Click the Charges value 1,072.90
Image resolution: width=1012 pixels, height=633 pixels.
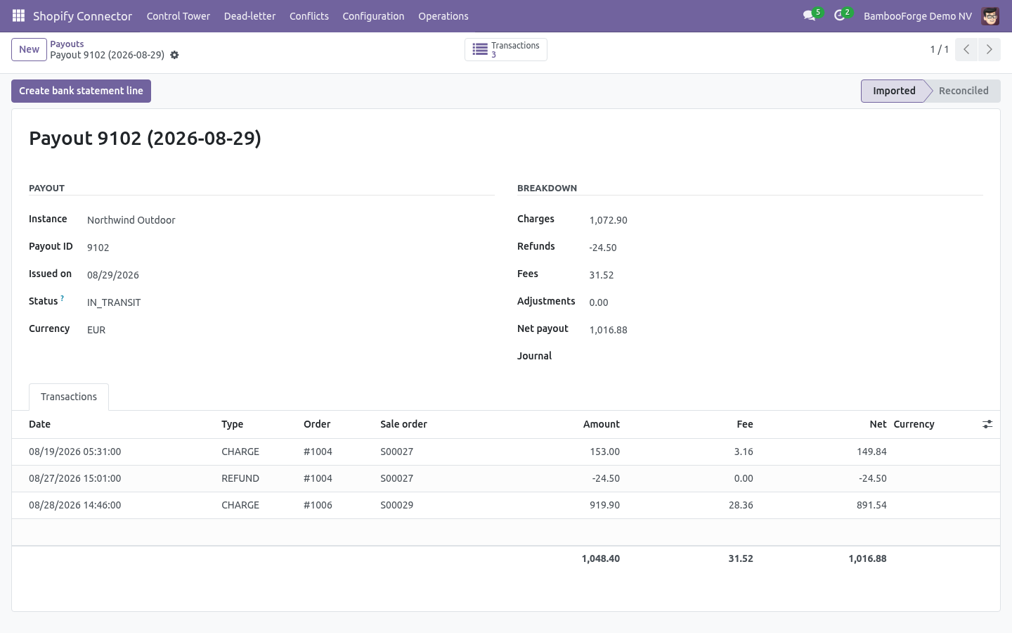[x=609, y=220]
